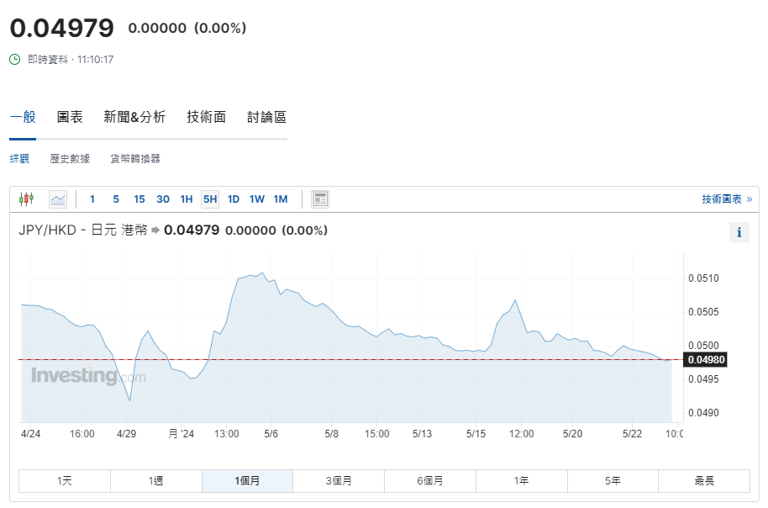768x508 pixels.
Task: Choose the 15 minute interval
Action: 139,199
